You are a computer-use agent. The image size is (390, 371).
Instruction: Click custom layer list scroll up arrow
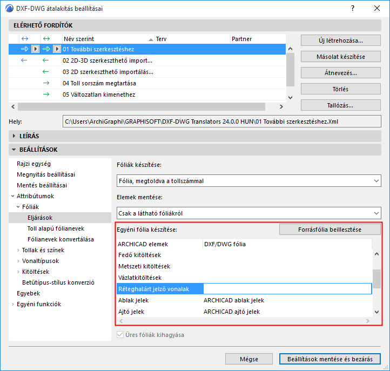377,254
